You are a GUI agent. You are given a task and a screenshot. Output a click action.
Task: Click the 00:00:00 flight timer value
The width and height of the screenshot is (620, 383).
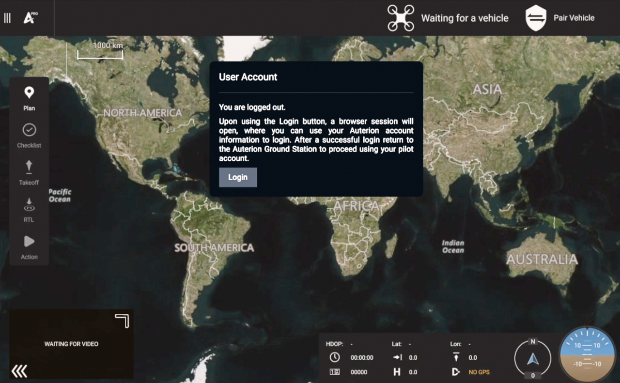tap(362, 358)
